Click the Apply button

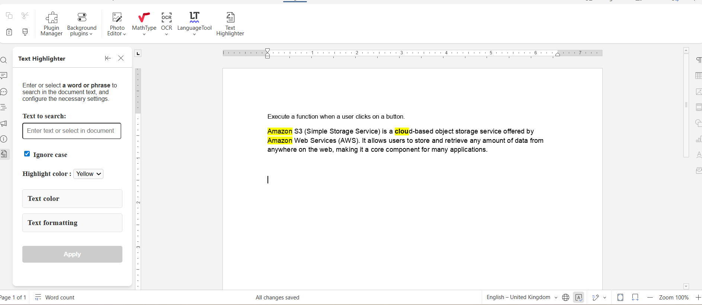pyautogui.click(x=72, y=254)
